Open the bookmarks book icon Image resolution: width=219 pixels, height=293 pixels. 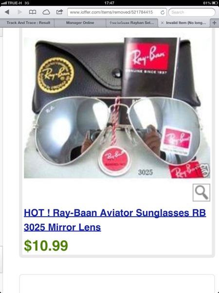(33, 12)
